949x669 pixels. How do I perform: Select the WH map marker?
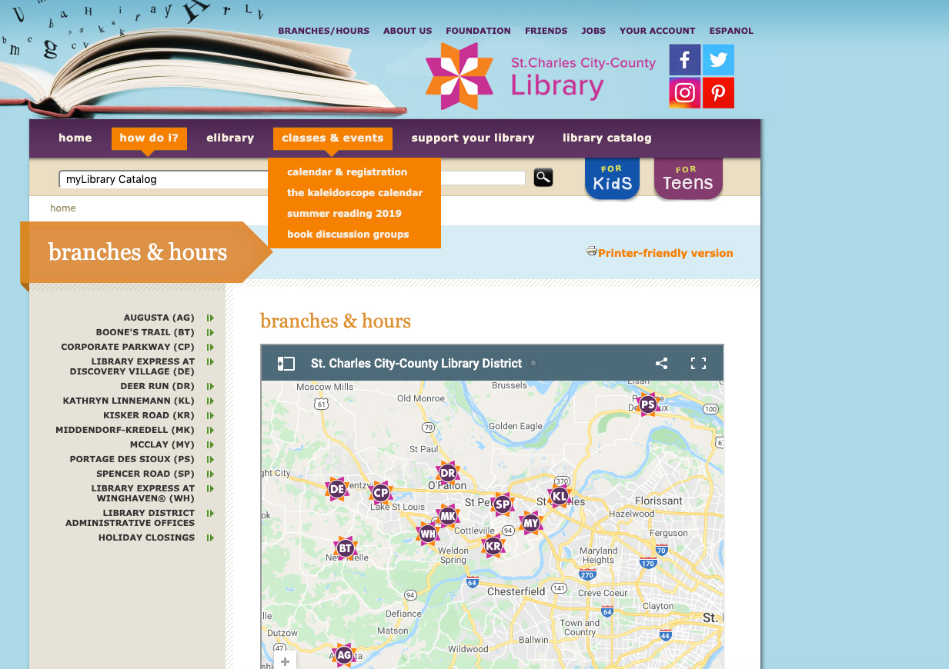pos(428,533)
